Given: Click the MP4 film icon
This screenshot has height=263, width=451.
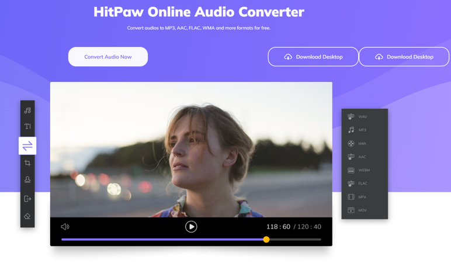Looking at the screenshot, I should [351, 197].
